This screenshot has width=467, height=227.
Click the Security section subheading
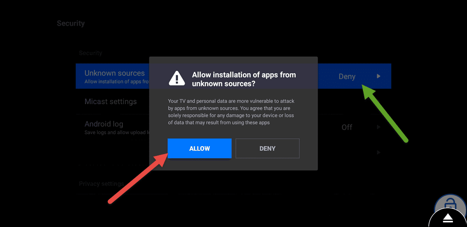click(91, 53)
